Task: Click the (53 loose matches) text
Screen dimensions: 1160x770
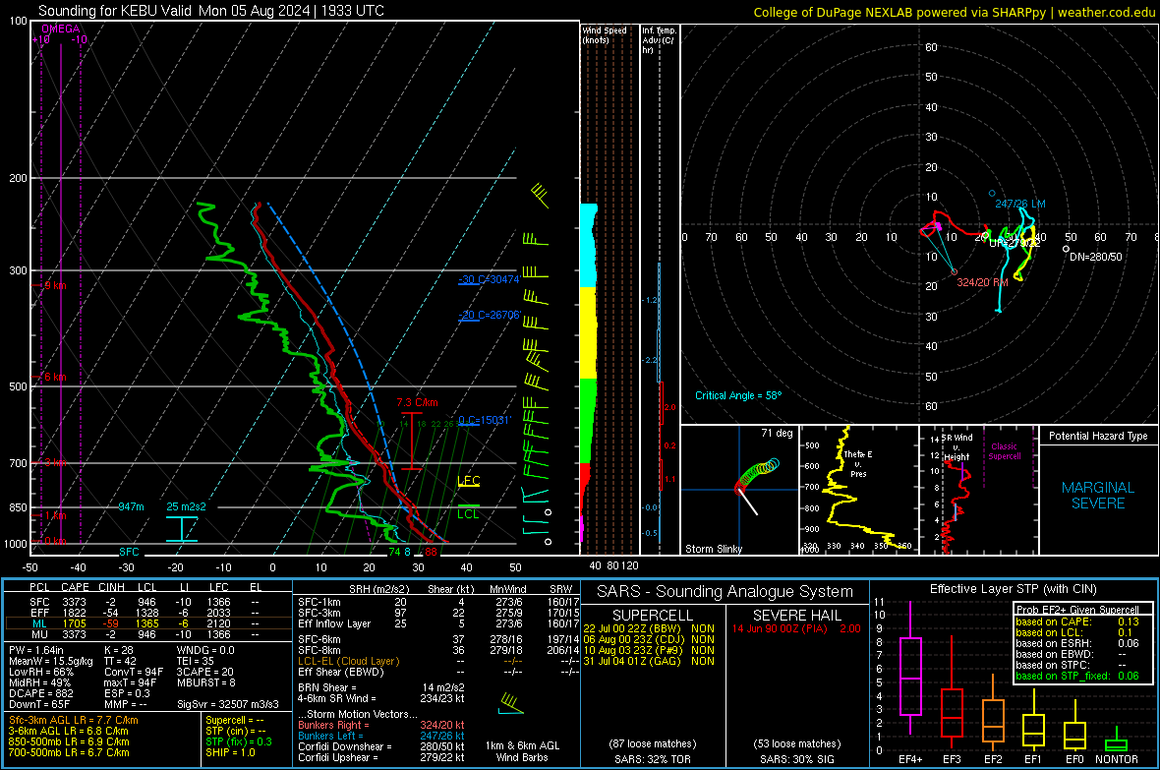Action: [796, 743]
